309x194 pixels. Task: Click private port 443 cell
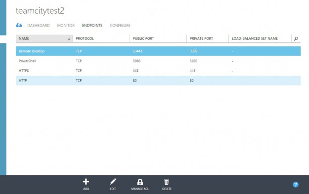[192, 71]
